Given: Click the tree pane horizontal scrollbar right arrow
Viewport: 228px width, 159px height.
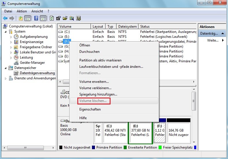Looking at the screenshot, I should point(53,148).
